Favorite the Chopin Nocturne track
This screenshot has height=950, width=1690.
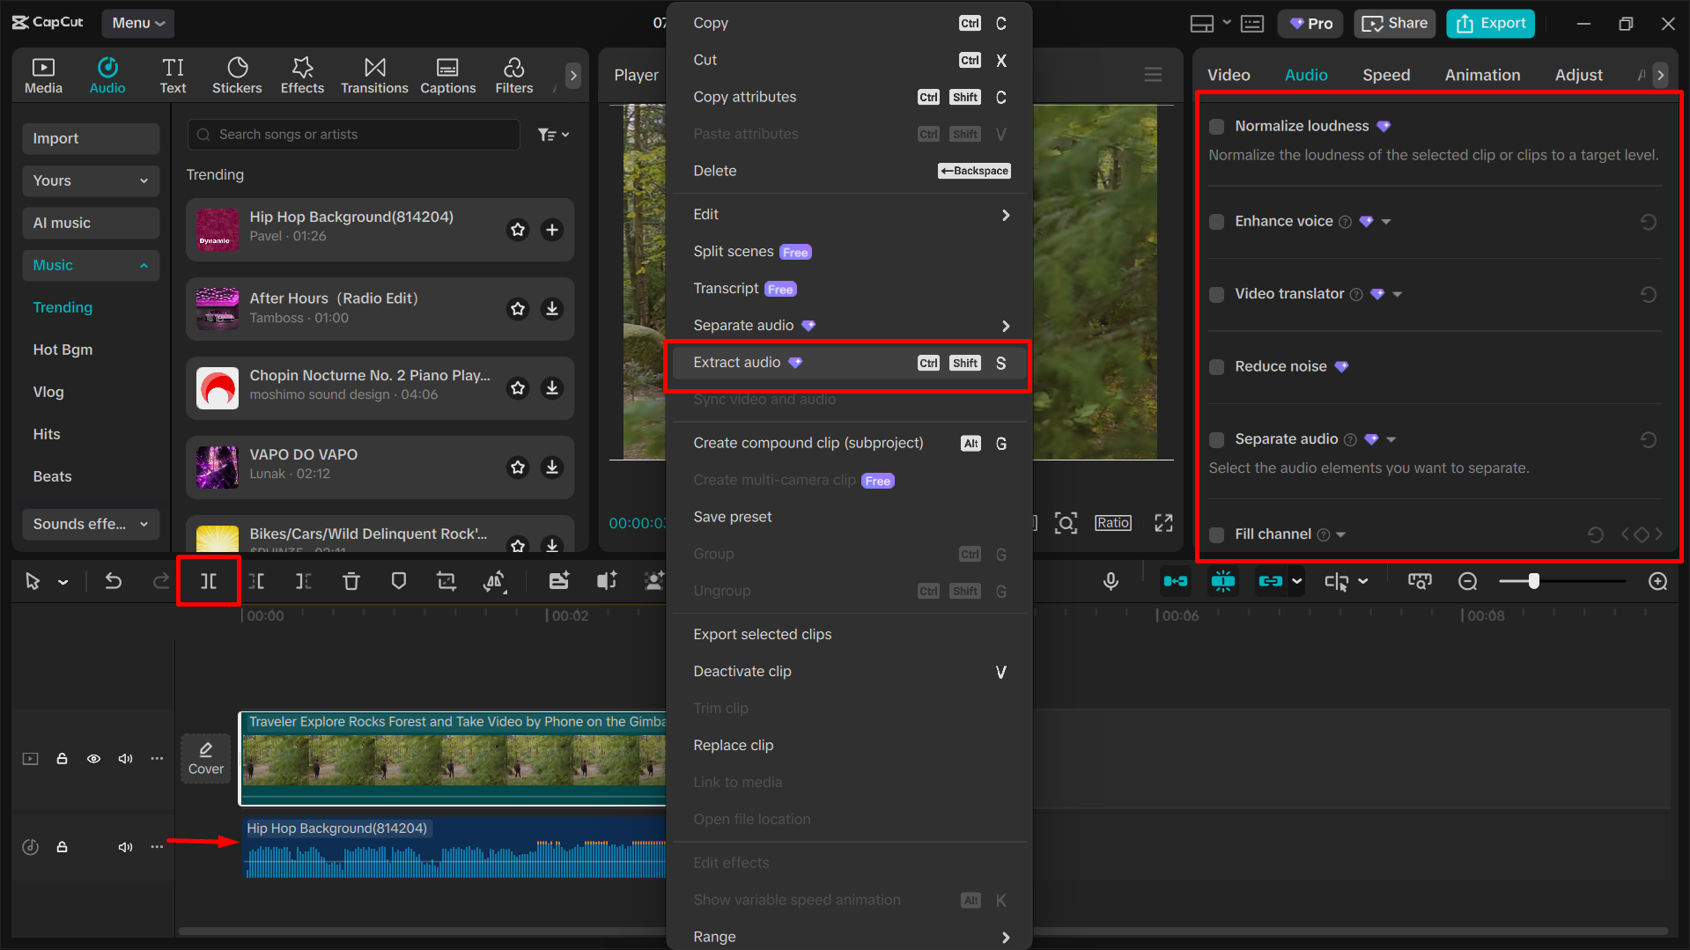click(x=518, y=388)
